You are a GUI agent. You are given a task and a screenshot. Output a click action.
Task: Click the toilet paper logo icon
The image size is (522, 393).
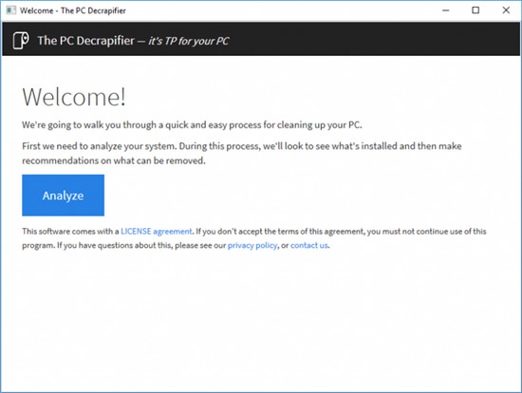[21, 41]
